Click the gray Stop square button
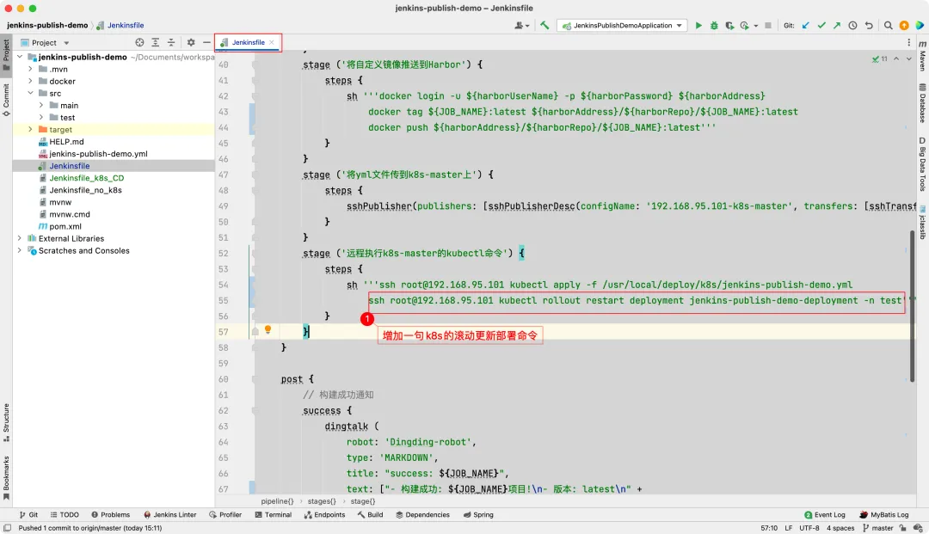 768,26
